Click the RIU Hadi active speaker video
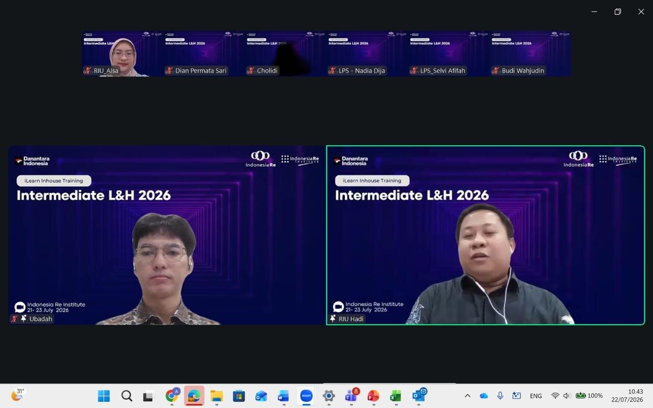The width and height of the screenshot is (653, 408). [486, 235]
